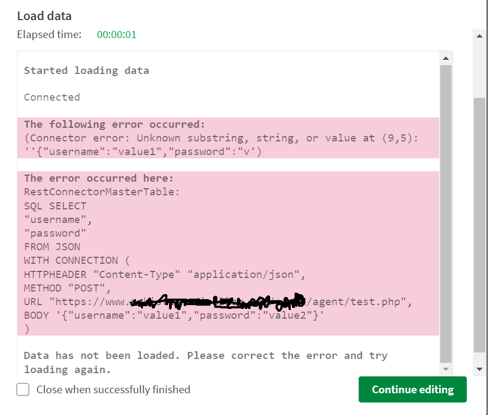Screen dimensions: 488x415
Task: Click the RestConnectorMasterTable line in the log
Action: (102, 192)
